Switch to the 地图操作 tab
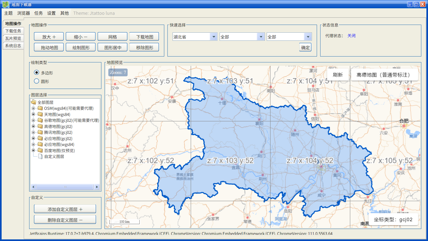This screenshot has width=428, height=241. 13,24
